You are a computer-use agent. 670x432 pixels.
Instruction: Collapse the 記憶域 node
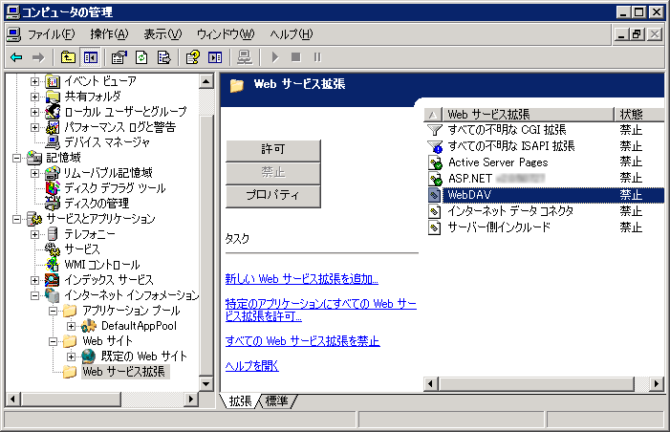[16, 158]
